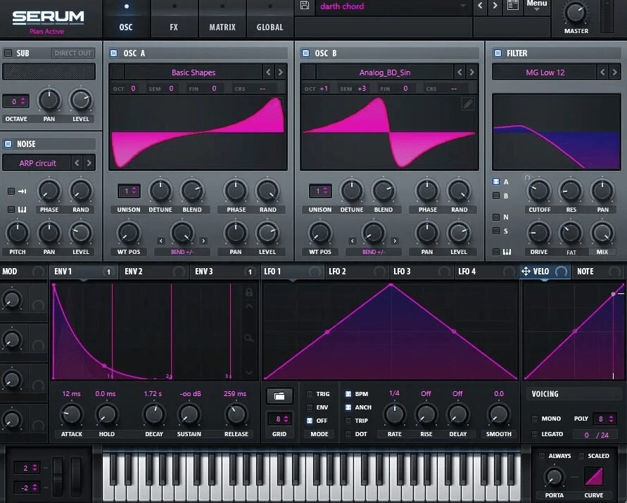Enable filter routing N for noise

(x=496, y=217)
